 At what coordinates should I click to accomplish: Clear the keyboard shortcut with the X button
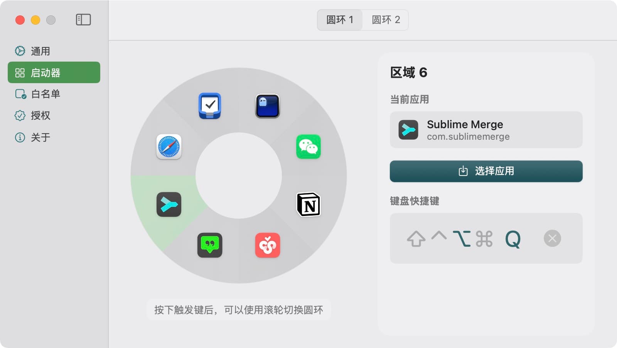point(552,238)
